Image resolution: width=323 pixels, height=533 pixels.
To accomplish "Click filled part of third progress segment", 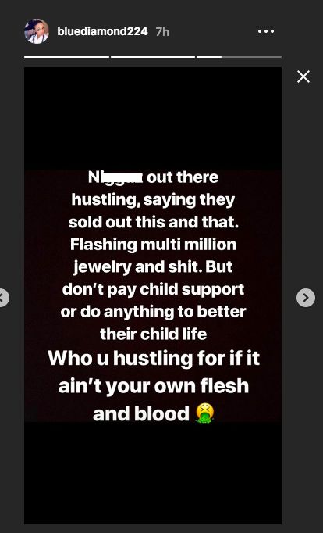I will [x=209, y=57].
